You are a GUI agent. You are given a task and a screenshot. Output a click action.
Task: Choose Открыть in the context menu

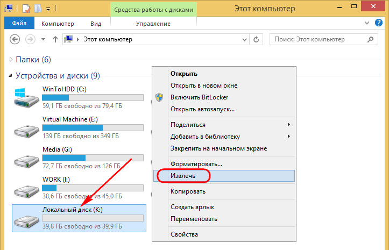[x=224, y=74]
